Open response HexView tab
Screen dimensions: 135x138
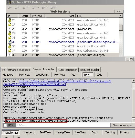click(x=81, y=132)
